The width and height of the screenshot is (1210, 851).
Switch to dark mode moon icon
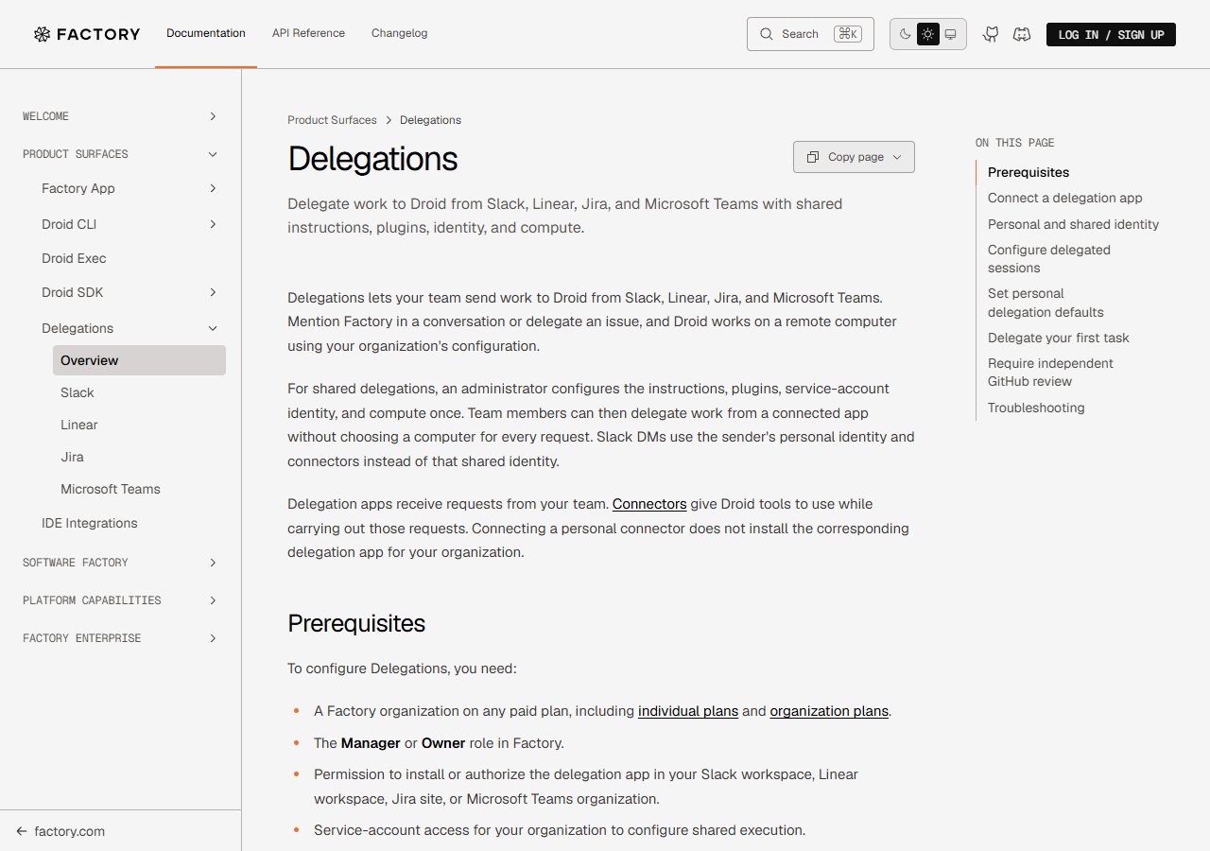tap(906, 34)
